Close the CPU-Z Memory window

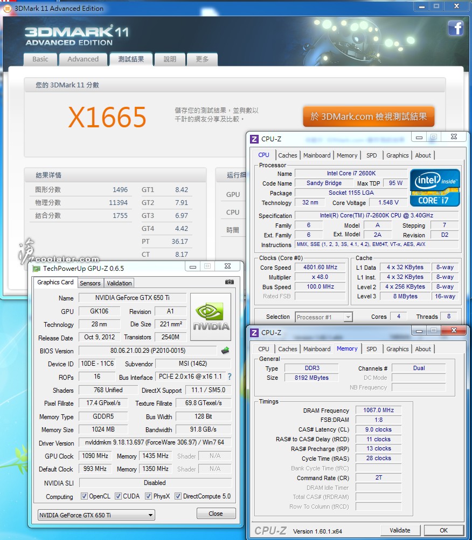pyautogui.click(x=454, y=330)
